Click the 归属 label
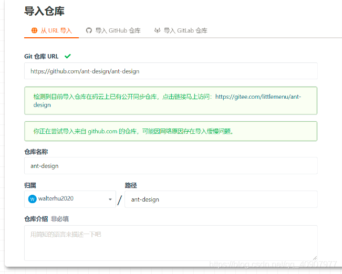The width and height of the screenshot is (342, 274). (30, 185)
